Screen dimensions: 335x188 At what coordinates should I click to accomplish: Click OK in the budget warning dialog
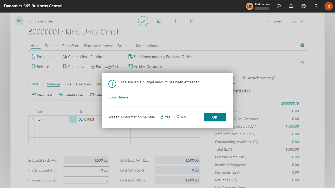point(215,117)
